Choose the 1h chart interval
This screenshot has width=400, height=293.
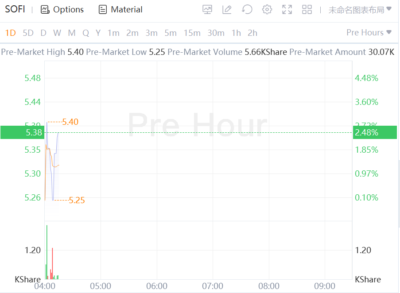pos(236,33)
